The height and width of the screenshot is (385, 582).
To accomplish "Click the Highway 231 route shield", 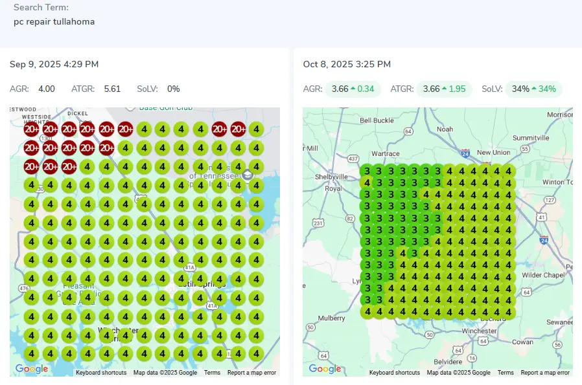I will [x=318, y=223].
